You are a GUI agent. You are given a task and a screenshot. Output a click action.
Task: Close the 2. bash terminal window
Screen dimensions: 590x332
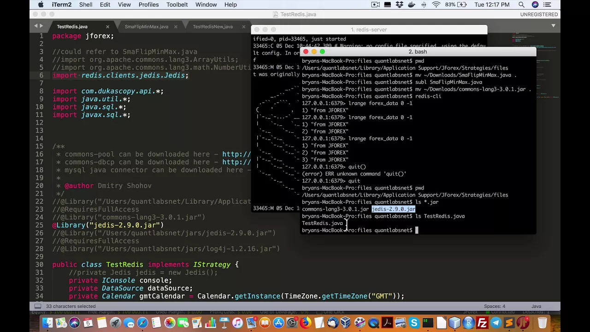[306, 52]
